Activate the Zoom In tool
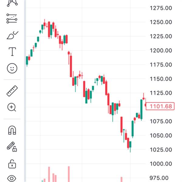 pyautogui.click(x=12, y=107)
